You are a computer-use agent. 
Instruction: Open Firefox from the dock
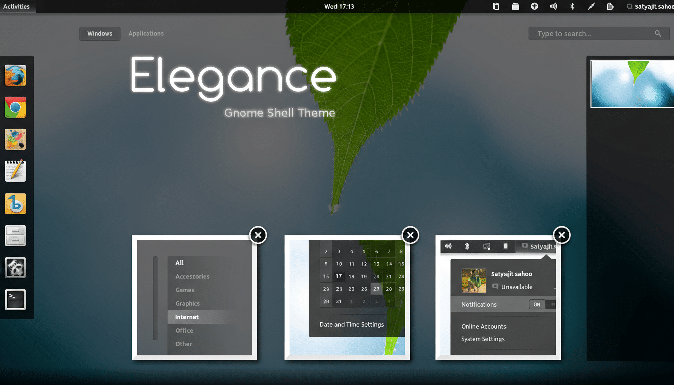click(15, 75)
